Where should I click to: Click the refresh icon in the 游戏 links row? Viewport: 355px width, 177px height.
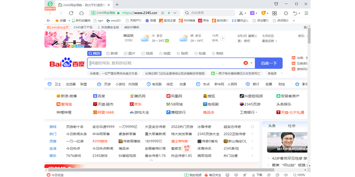(x=252, y=127)
